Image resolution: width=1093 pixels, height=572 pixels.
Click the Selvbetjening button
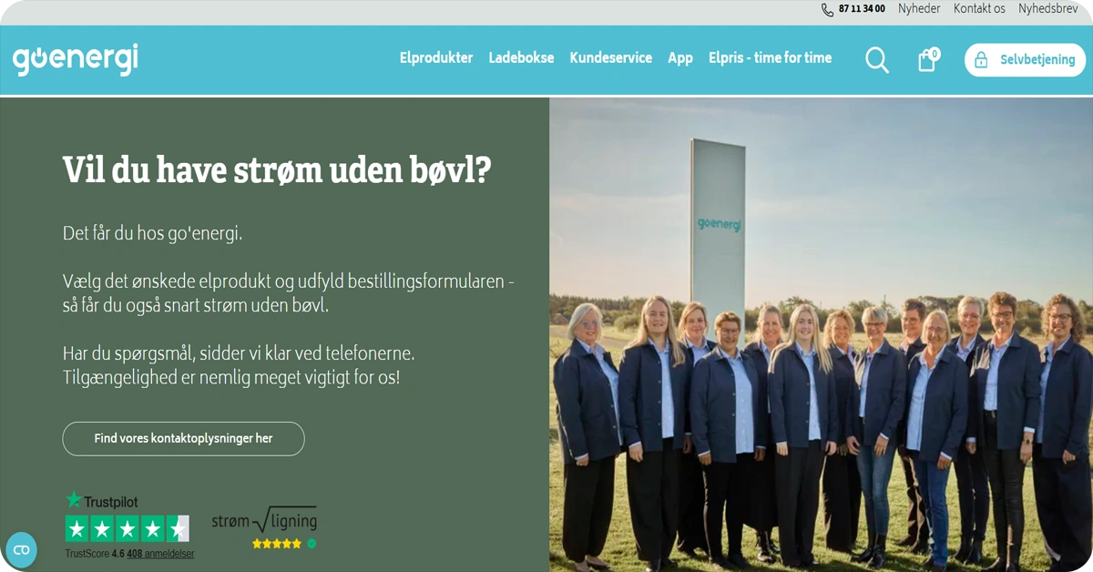click(1025, 60)
